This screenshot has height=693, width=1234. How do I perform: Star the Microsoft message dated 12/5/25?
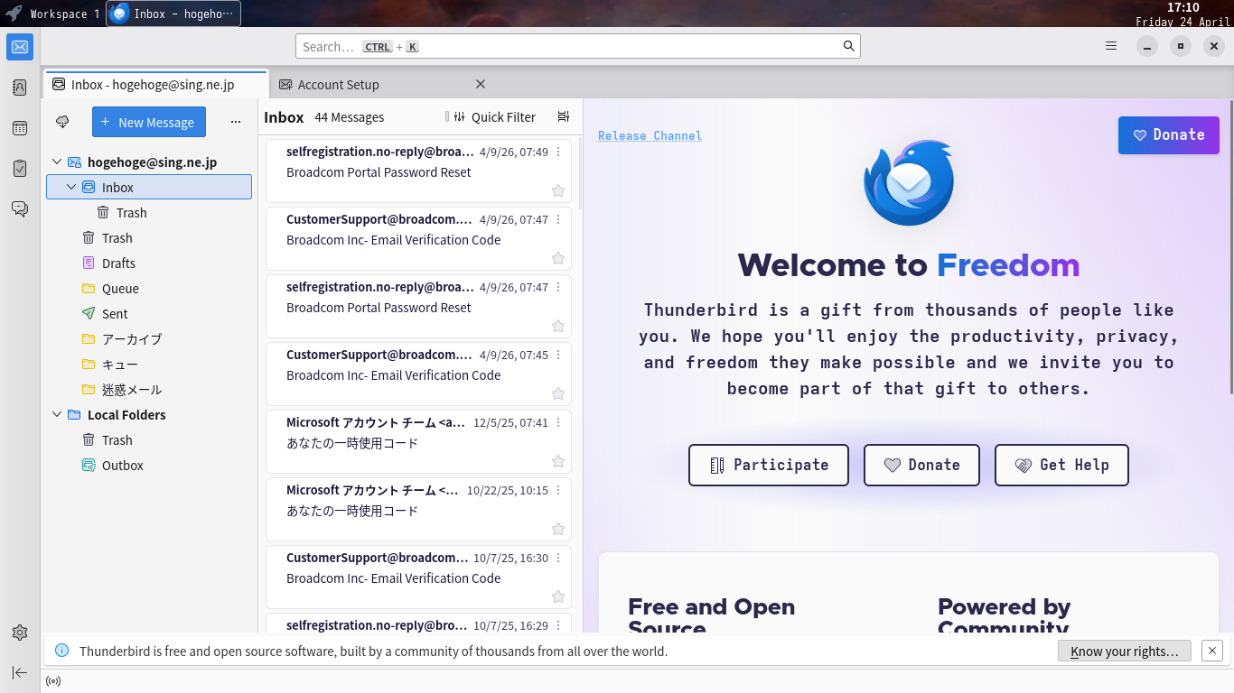(x=558, y=461)
